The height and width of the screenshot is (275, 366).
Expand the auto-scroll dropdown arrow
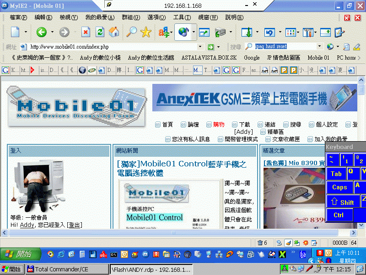click(257, 32)
